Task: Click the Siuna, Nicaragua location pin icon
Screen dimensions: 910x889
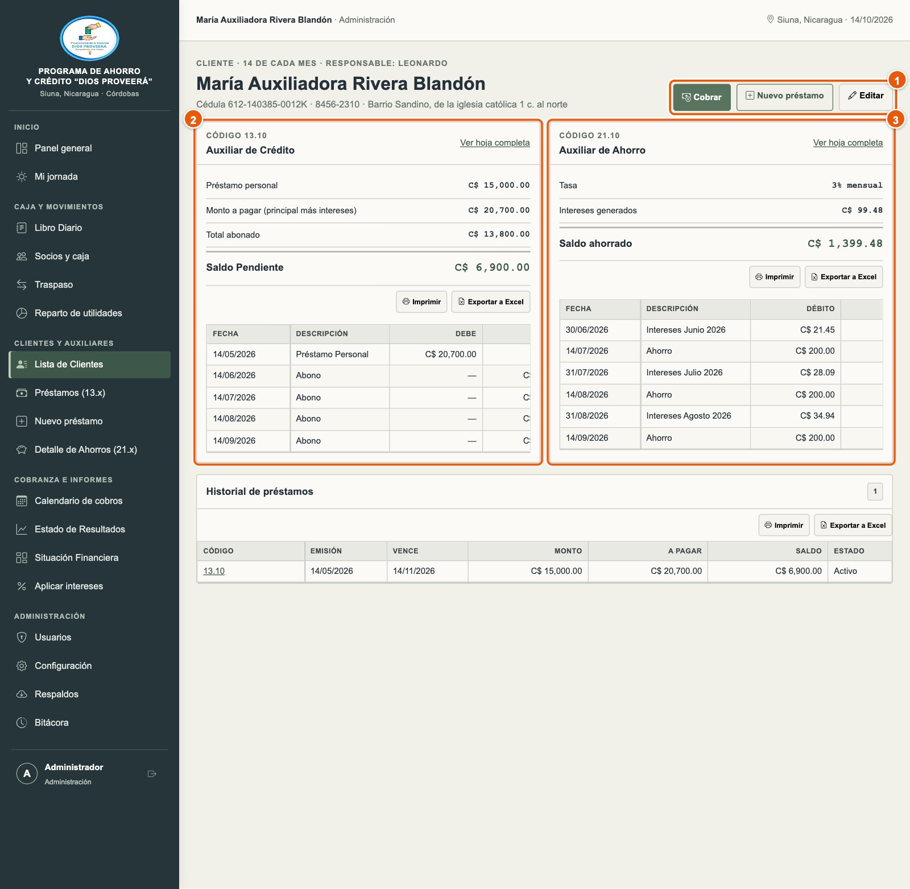Action: 770,19
